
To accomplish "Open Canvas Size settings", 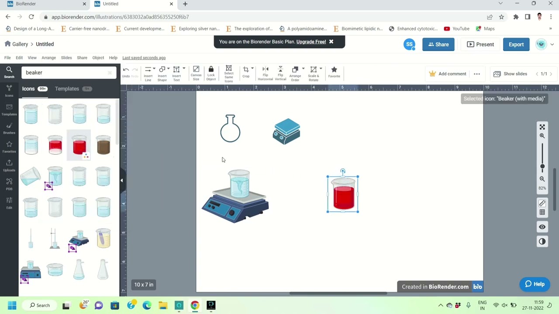I will 196,72.
